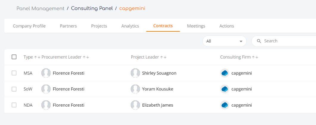Check the SoW contract row checkbox

14,89
